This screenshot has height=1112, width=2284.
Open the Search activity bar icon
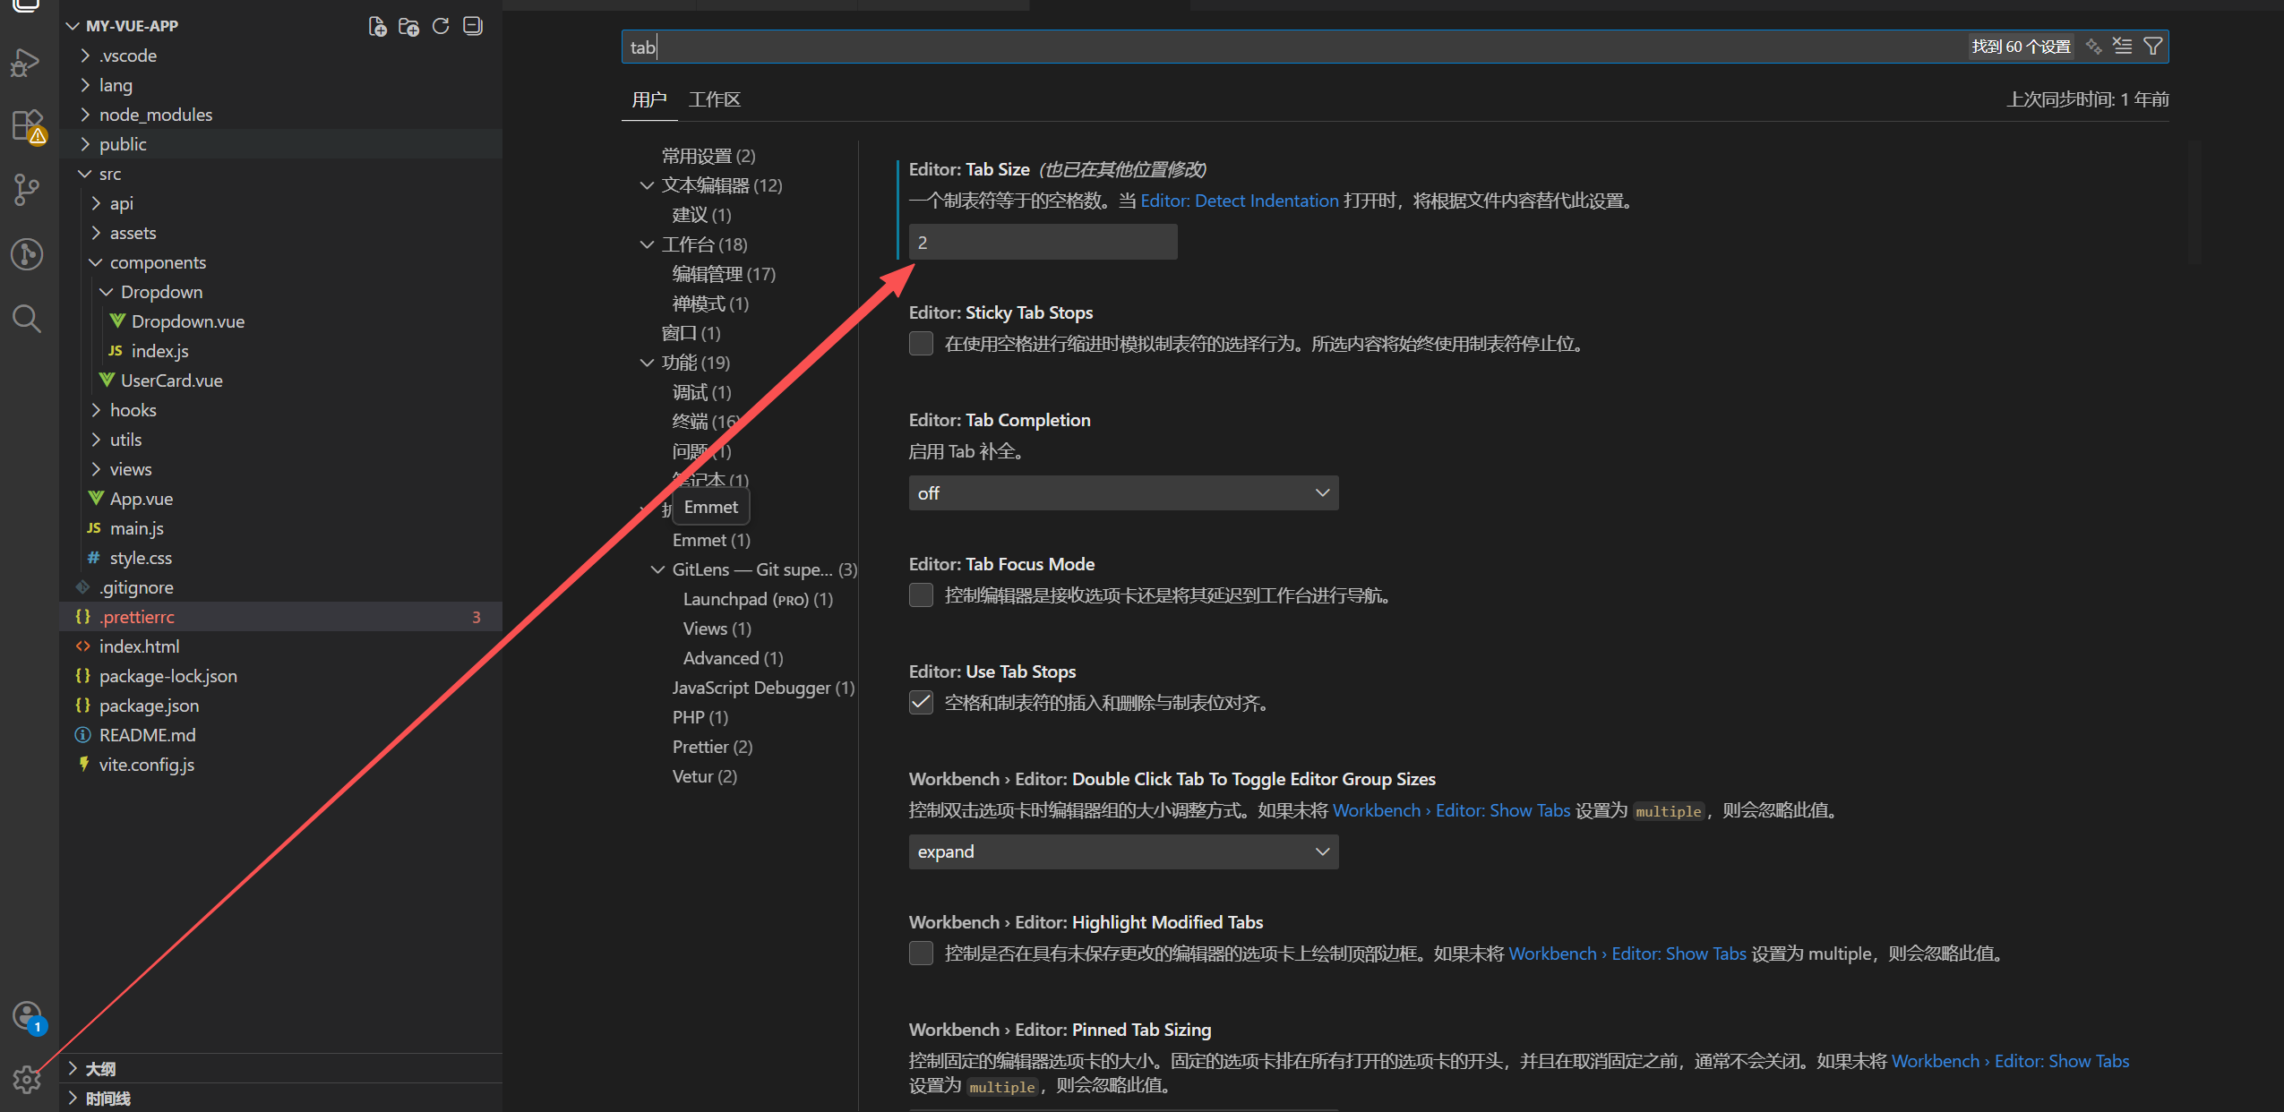(x=27, y=318)
